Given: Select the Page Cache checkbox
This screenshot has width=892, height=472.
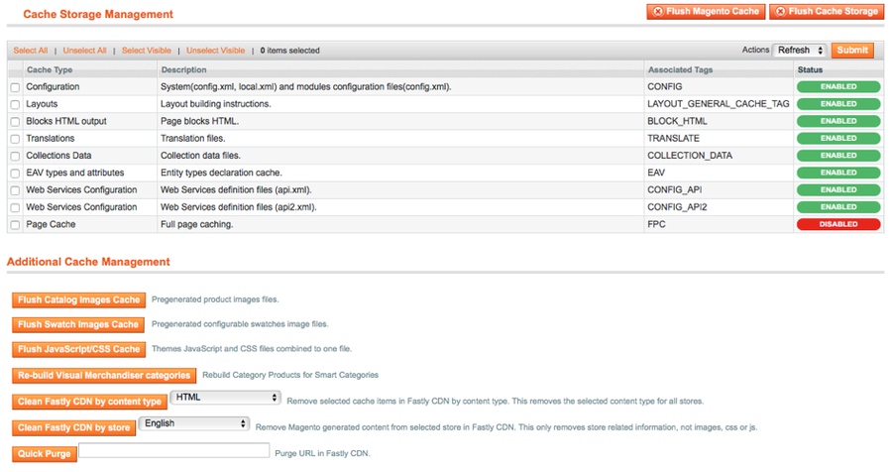Looking at the screenshot, I should pos(15,225).
